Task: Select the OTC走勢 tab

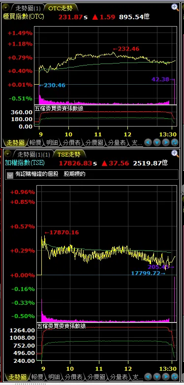Action: (x=61, y=8)
